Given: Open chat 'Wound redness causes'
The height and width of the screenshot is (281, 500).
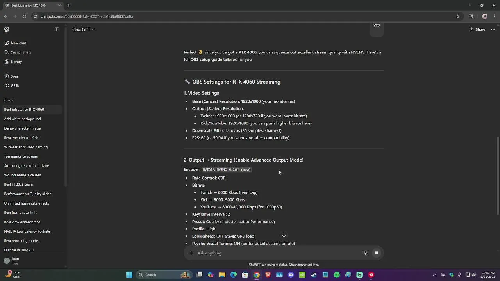Looking at the screenshot, I should coord(31,175).
